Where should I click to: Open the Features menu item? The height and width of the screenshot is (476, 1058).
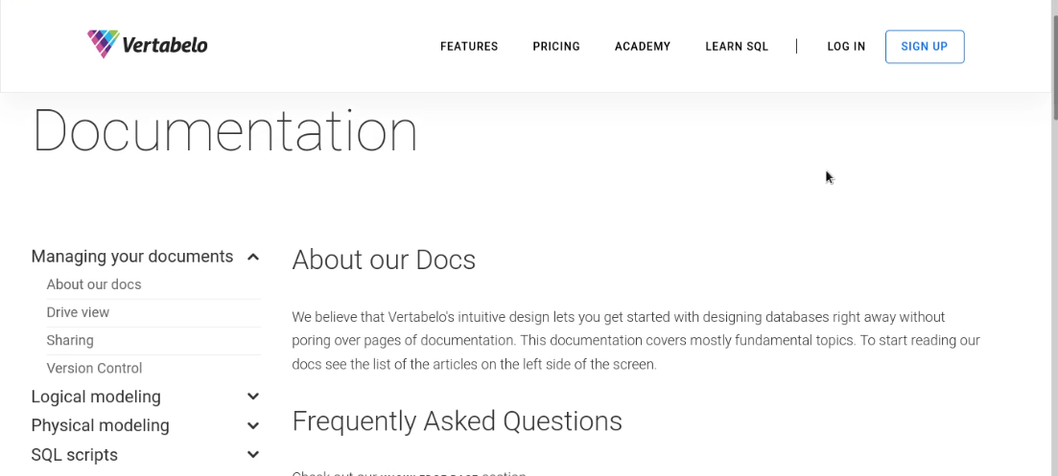[469, 47]
